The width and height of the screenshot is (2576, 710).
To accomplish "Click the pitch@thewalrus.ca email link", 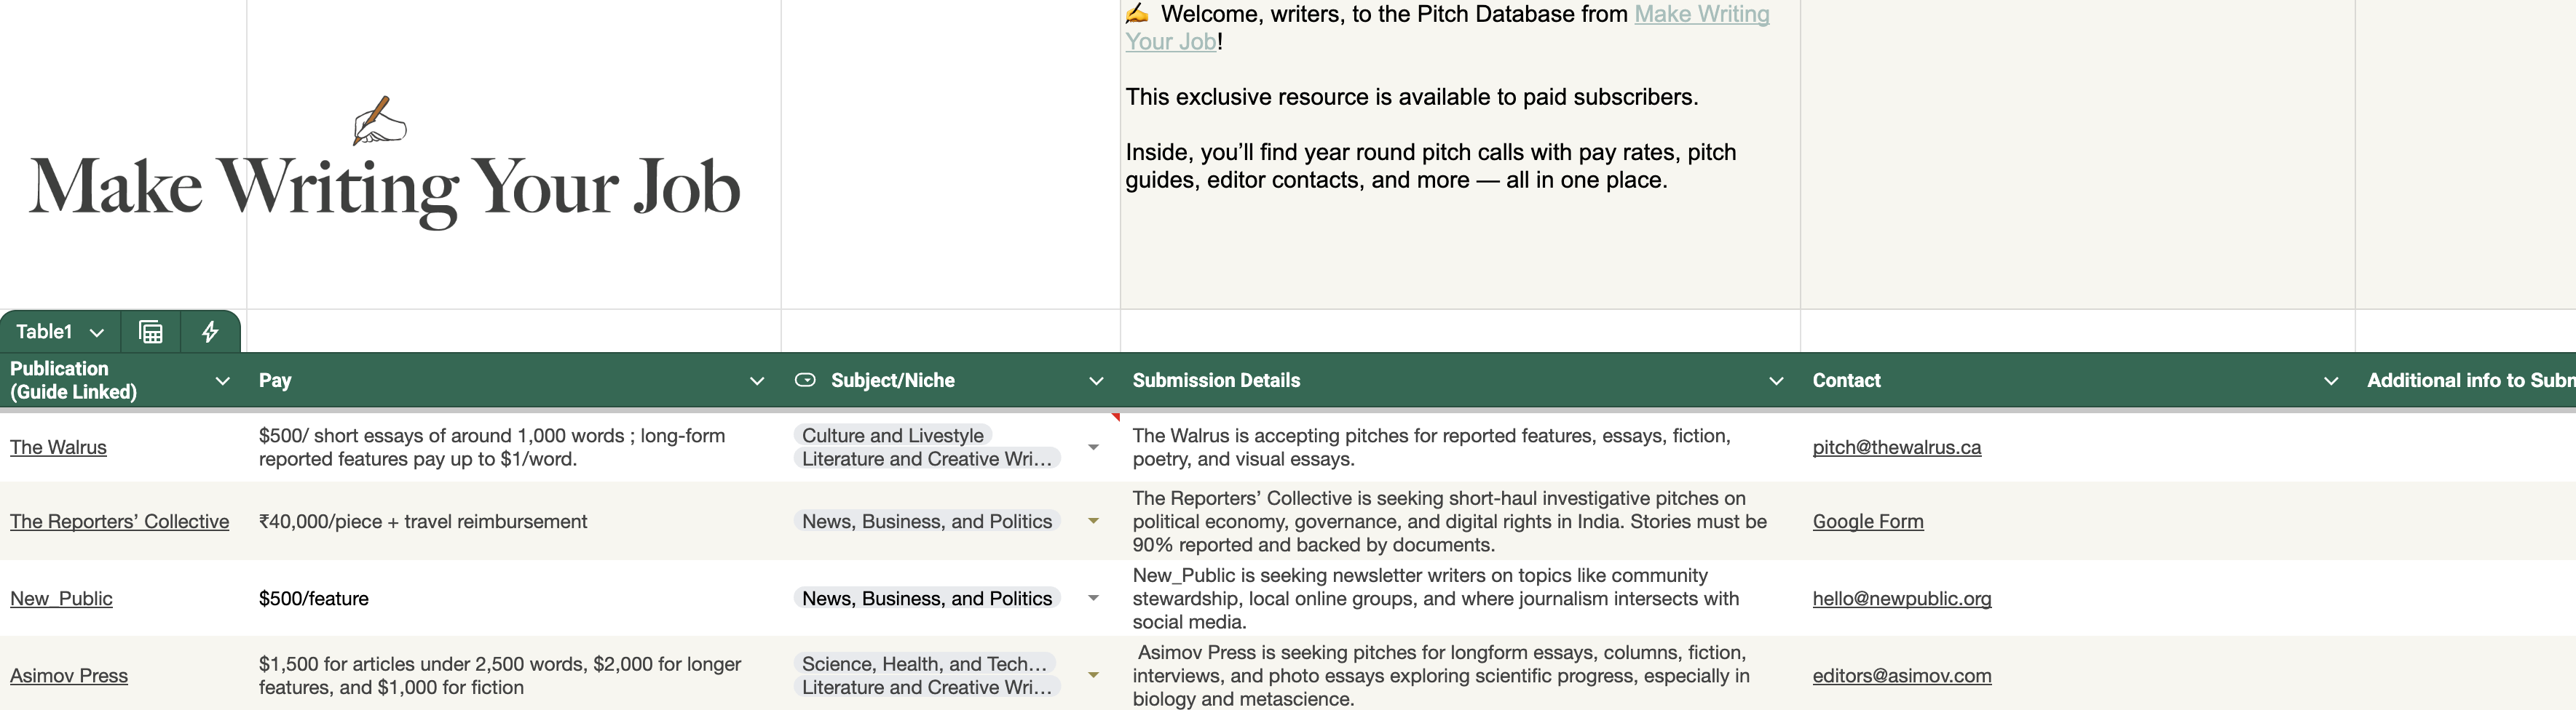I will (1896, 447).
